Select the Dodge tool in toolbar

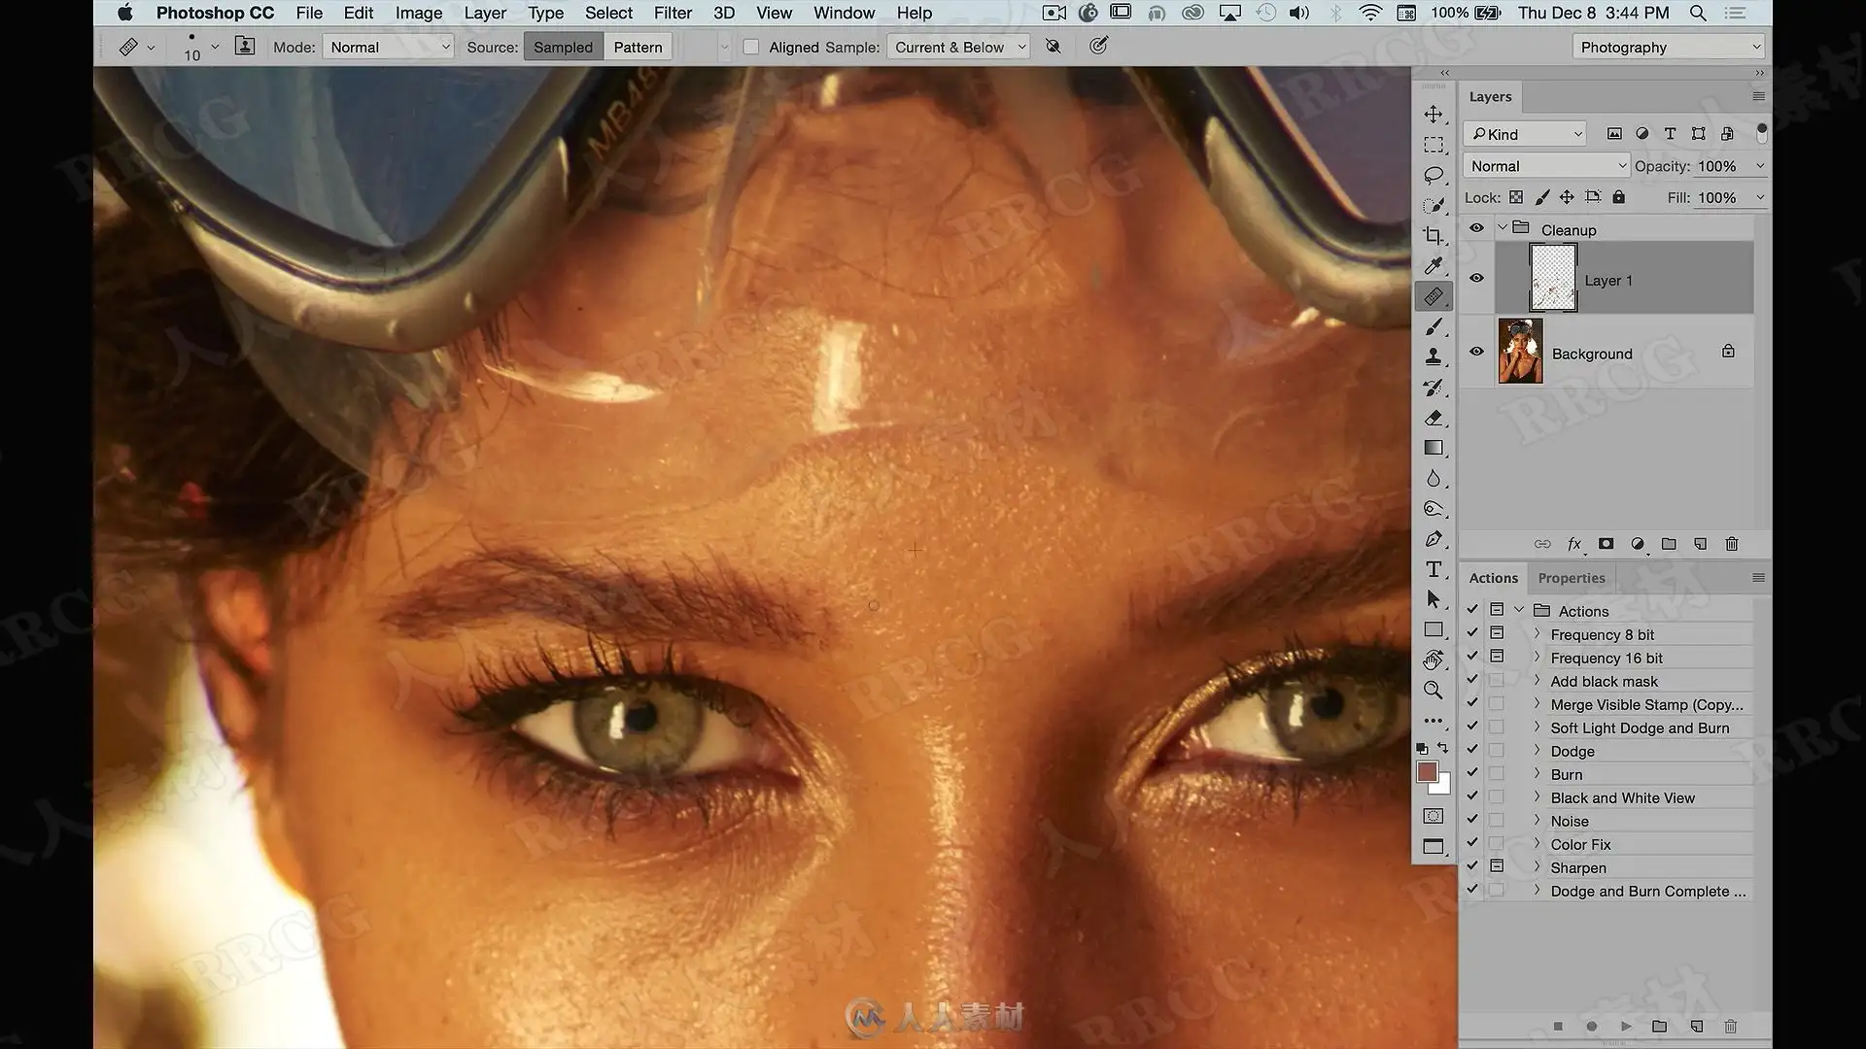pyautogui.click(x=1434, y=509)
